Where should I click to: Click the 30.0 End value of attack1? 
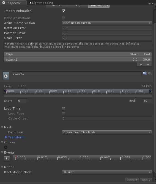(x=146, y=59)
